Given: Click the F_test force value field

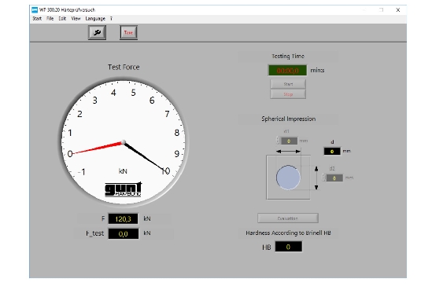Looking at the screenshot, I should coord(124,233).
